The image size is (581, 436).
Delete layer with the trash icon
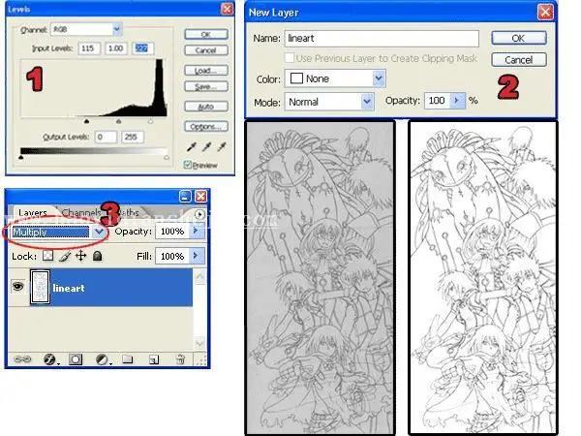point(180,358)
